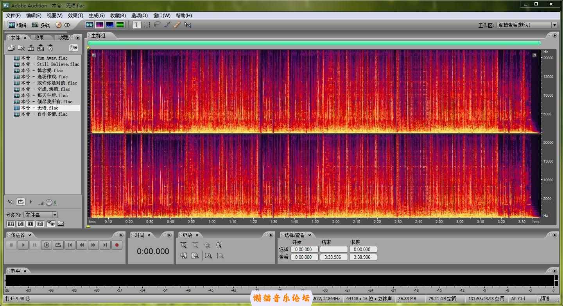Click the Import File icon in Files panel
The width and height of the screenshot is (563, 306).
point(11,48)
